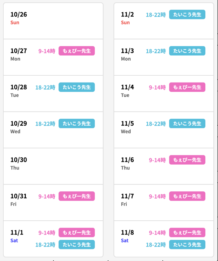
Task: Select the もぇぴー先生 badge on 11/6
Action: [187, 160]
